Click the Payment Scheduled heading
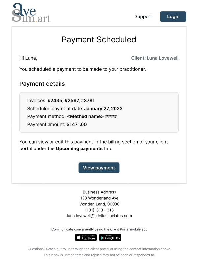Screen dimensions: 198x263 pos(99,39)
